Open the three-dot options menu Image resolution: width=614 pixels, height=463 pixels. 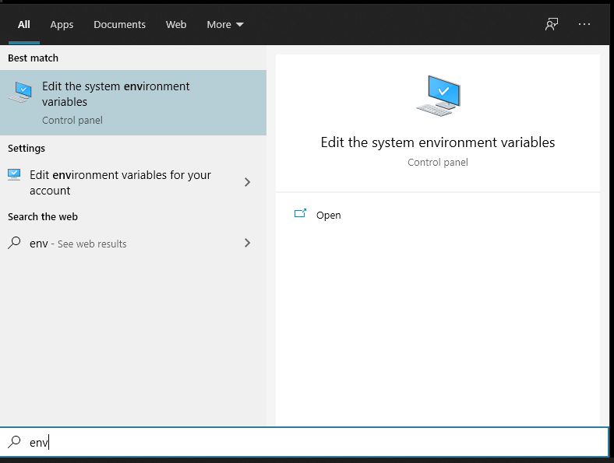coord(584,24)
